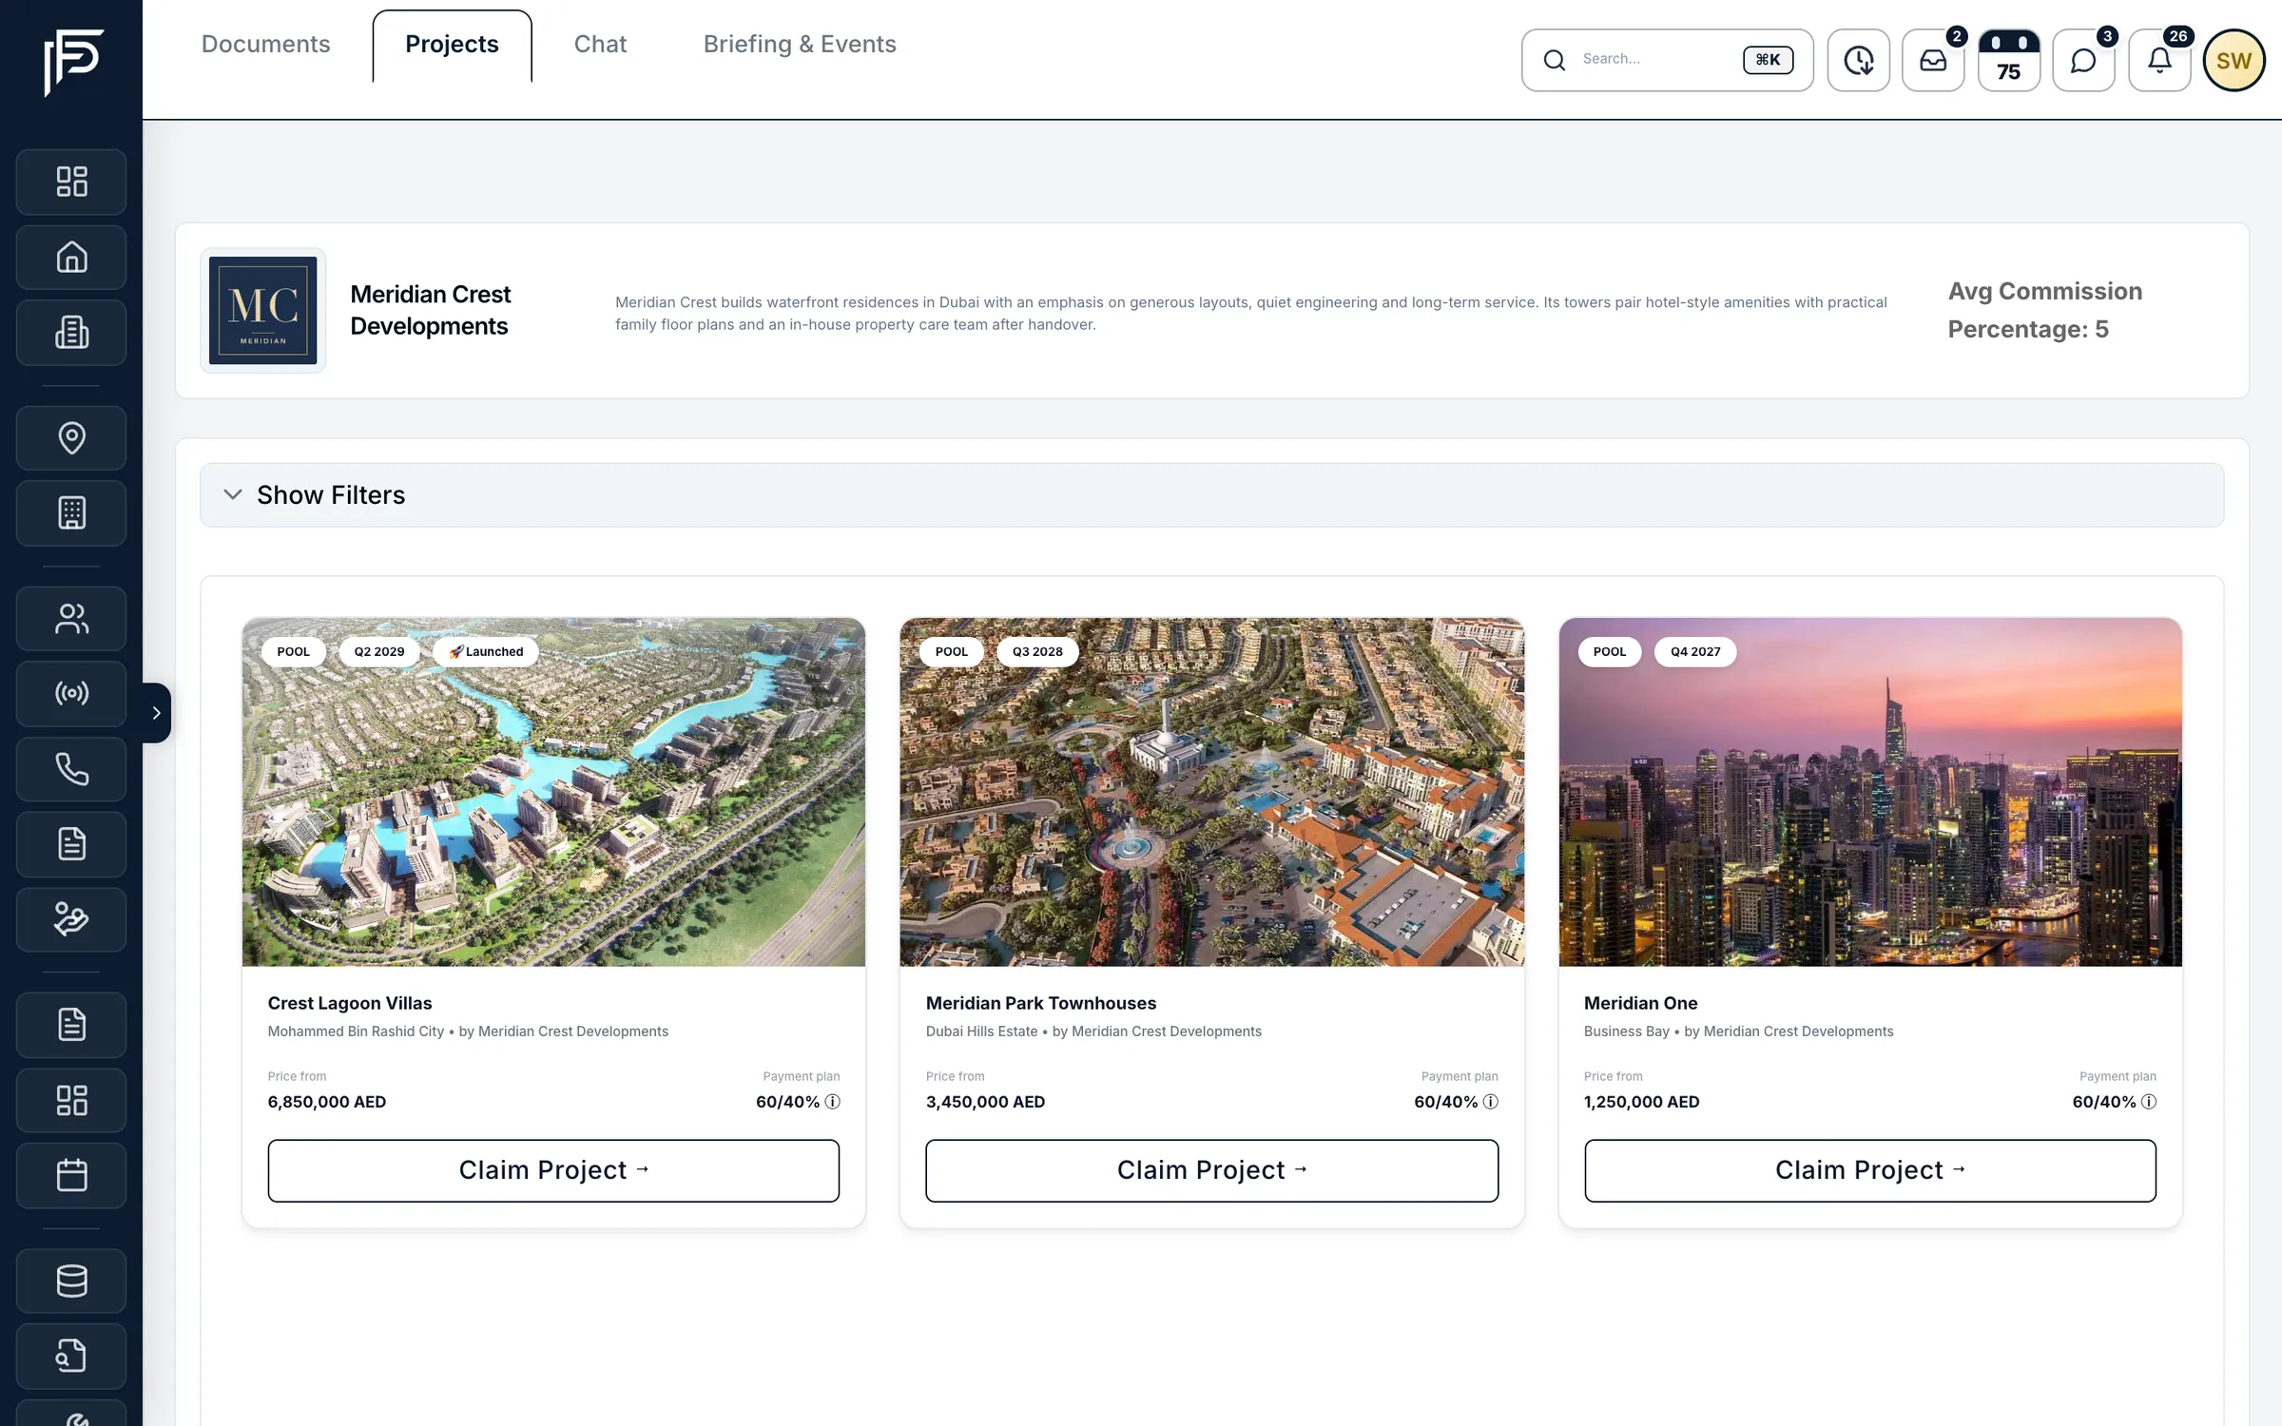Click the SW user avatar
Viewport: 2282px width, 1426px height.
[2234, 60]
